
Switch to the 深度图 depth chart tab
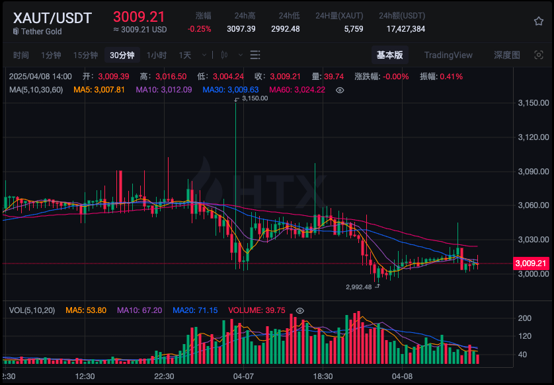507,55
